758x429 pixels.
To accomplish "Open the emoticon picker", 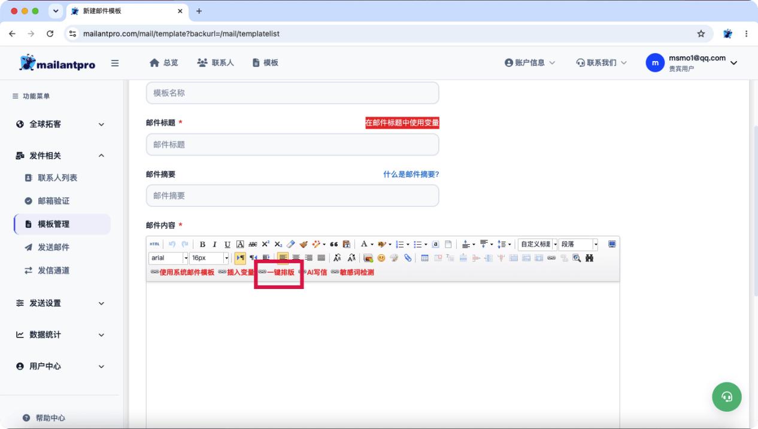I will click(x=381, y=258).
